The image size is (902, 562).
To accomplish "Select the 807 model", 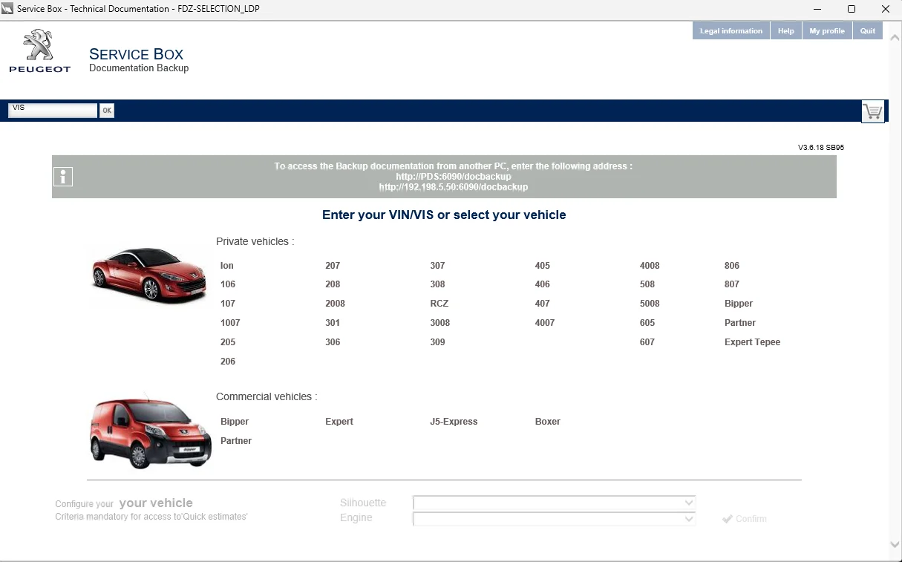I will pos(732,284).
